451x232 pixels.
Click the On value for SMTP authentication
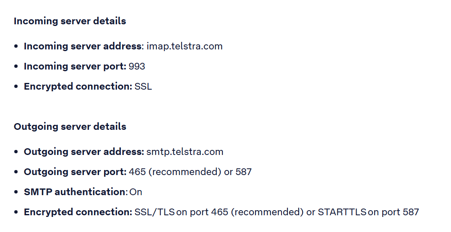pyautogui.click(x=136, y=192)
